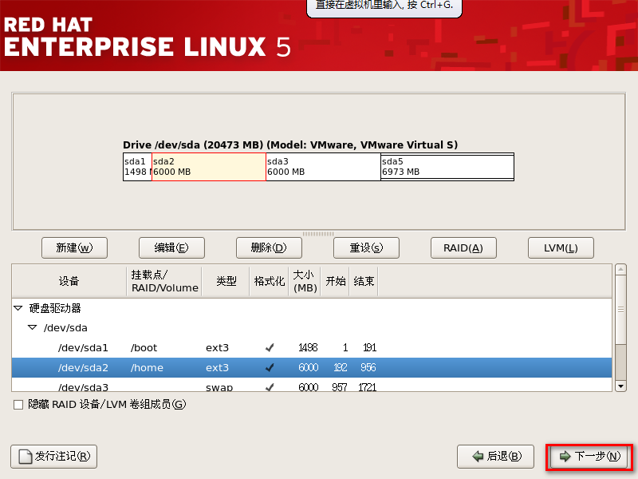Image resolution: width=638 pixels, height=479 pixels.
Task: Open the LVM(L) configuration button
Action: click(561, 247)
